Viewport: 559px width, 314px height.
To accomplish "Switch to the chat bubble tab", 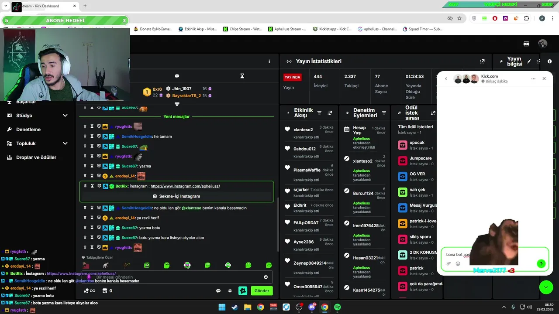I will coord(177,76).
